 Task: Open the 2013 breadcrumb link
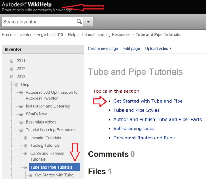pyautogui.click(x=59, y=35)
